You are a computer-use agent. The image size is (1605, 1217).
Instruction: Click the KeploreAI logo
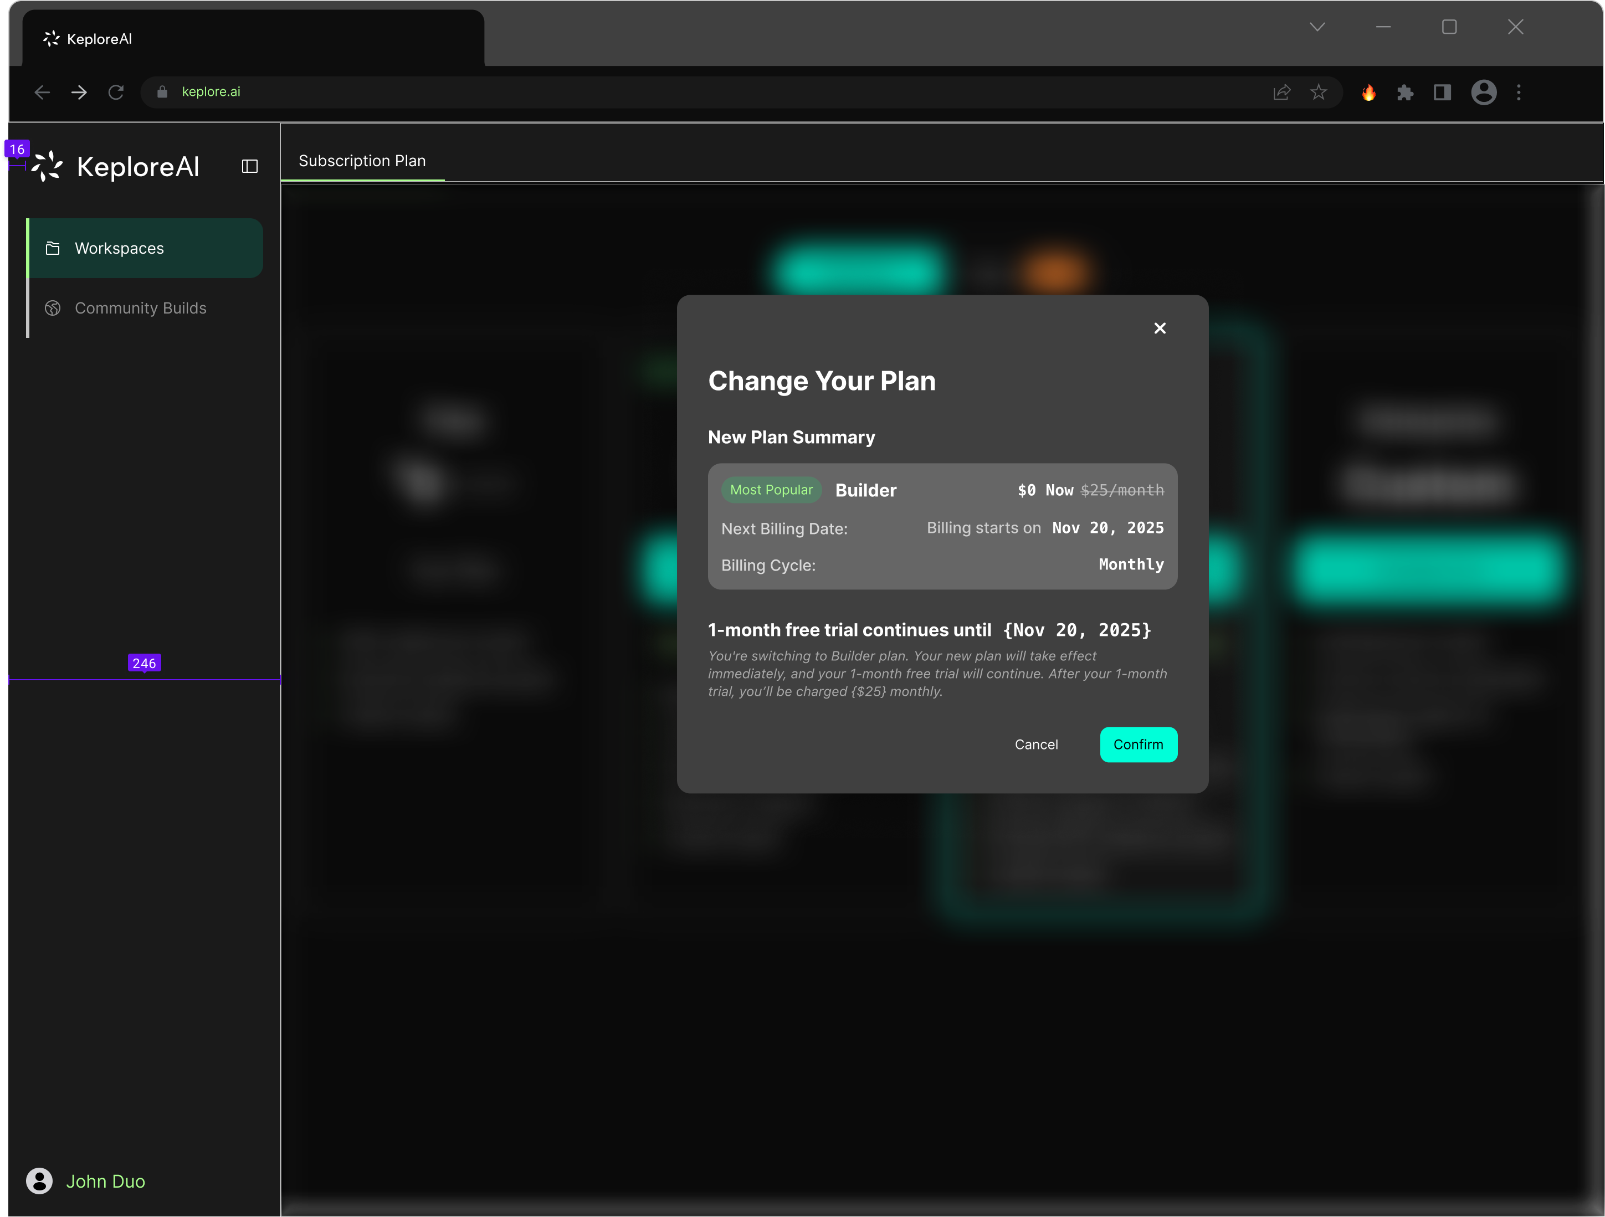click(x=116, y=166)
